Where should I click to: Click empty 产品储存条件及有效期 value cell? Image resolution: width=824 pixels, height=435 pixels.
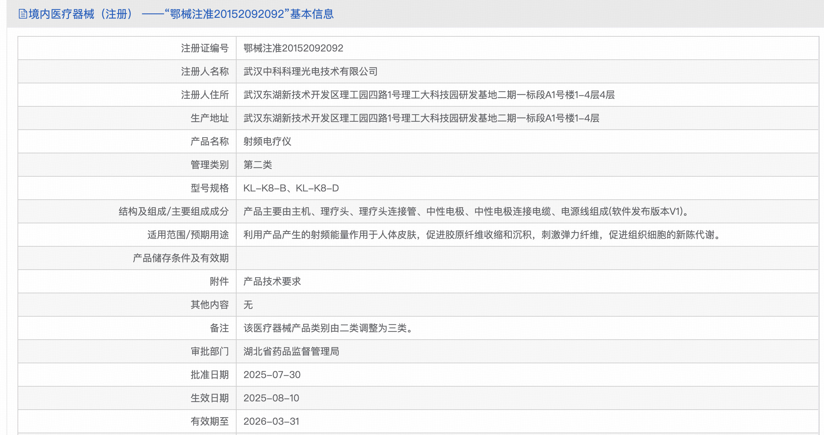coord(527,258)
